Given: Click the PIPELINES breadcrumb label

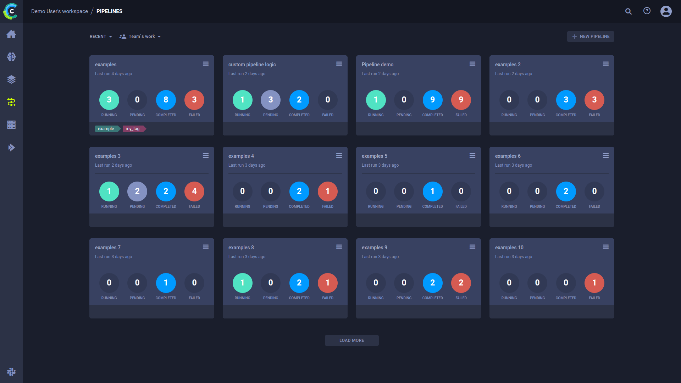Looking at the screenshot, I should pyautogui.click(x=109, y=11).
